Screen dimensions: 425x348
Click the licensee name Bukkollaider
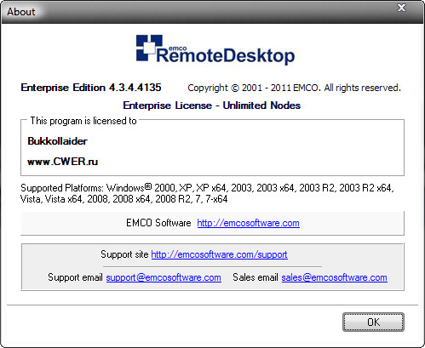[57, 141]
